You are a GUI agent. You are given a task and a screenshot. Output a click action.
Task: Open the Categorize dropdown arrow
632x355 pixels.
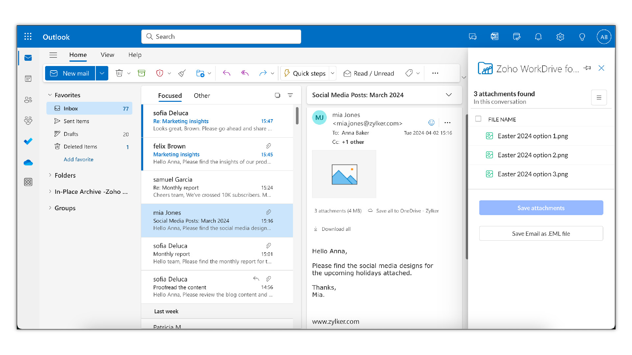click(x=418, y=73)
